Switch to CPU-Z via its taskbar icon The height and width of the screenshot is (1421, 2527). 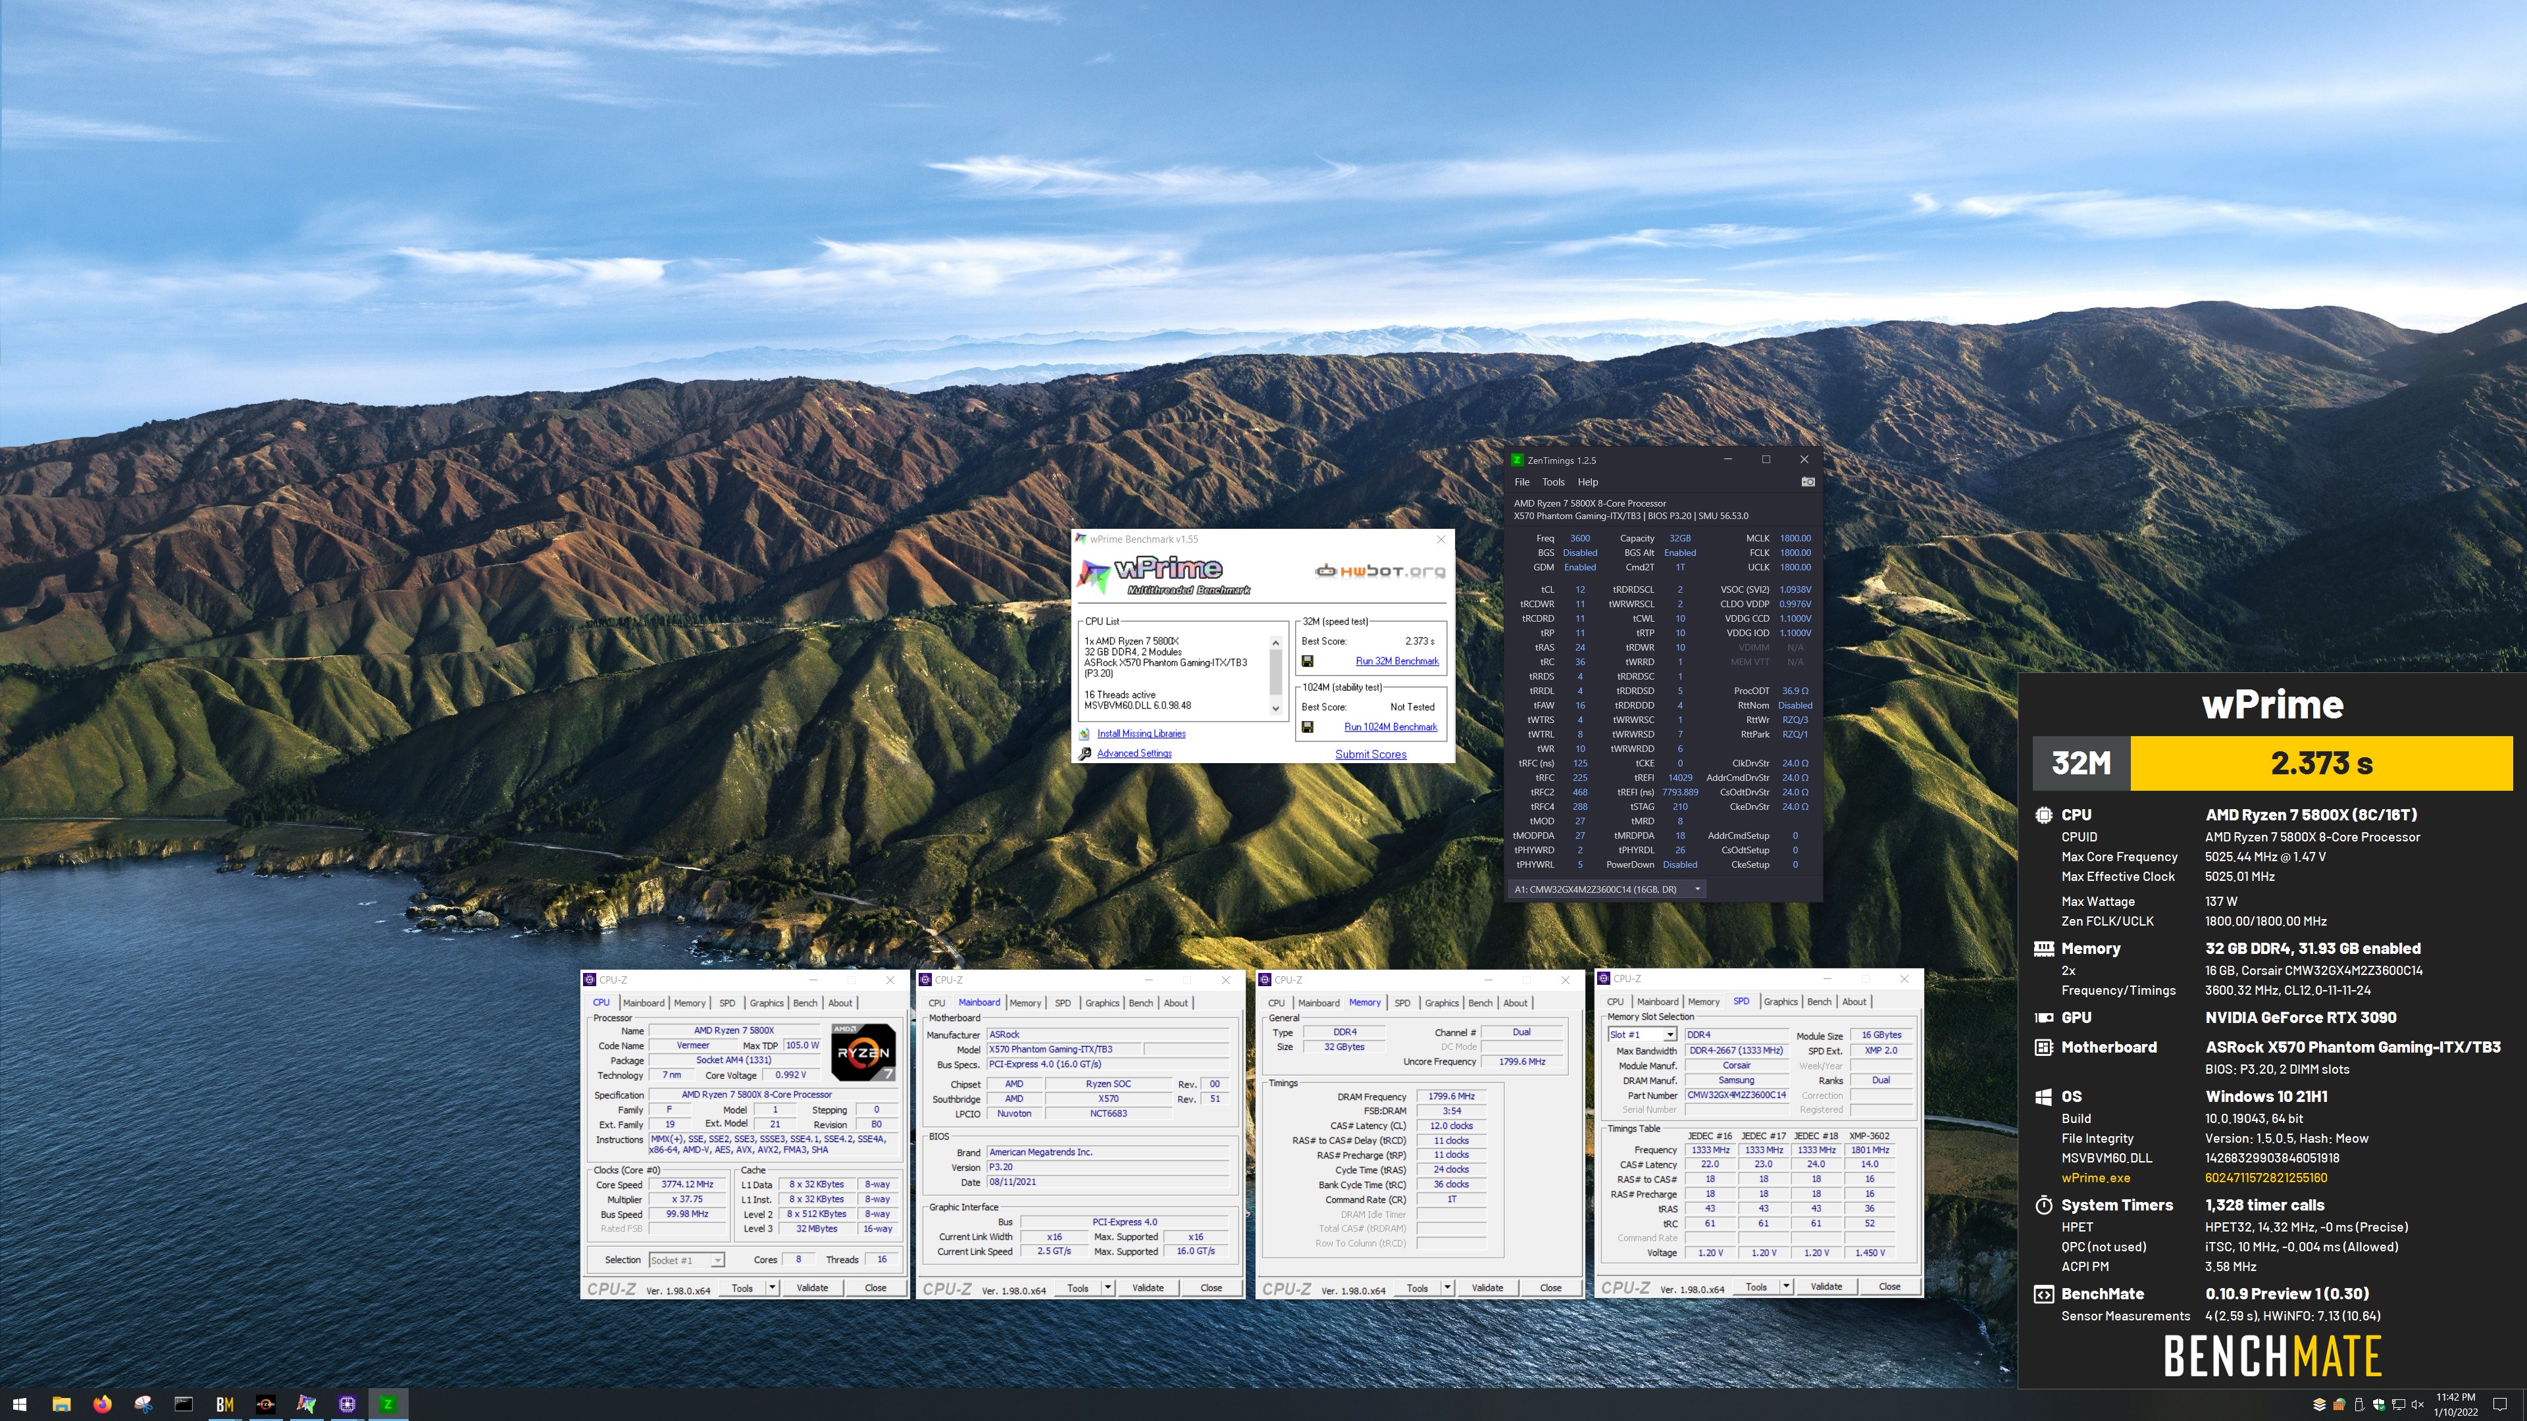(x=346, y=1405)
